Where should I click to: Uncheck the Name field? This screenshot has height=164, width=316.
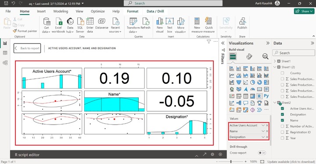coord(282,120)
